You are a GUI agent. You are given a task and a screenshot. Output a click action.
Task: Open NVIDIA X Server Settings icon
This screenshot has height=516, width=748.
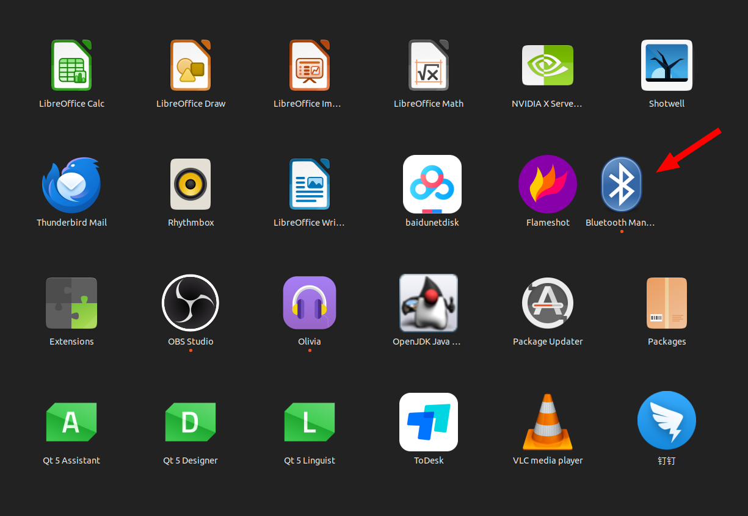pos(548,65)
